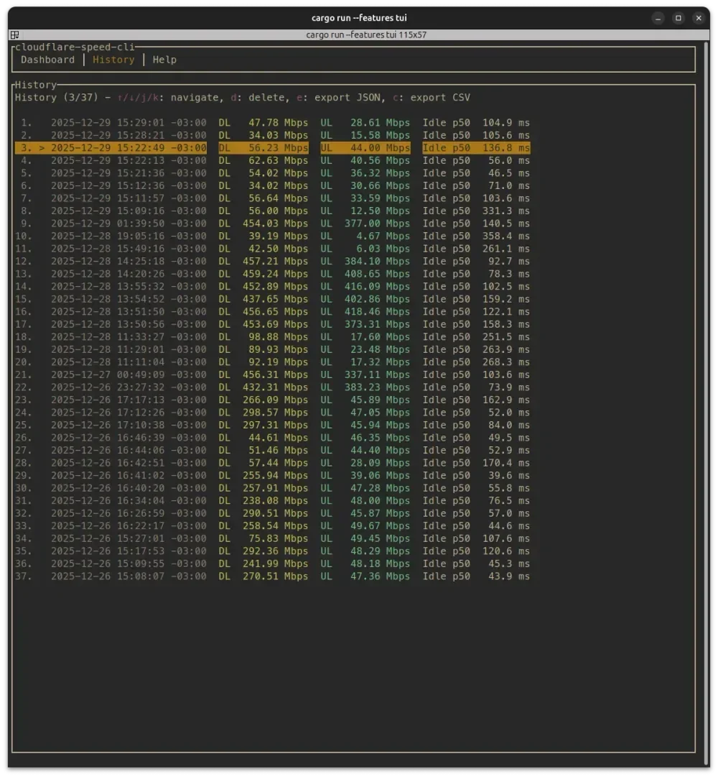
Task: Switch to the Dashboard tab
Action: [47, 60]
